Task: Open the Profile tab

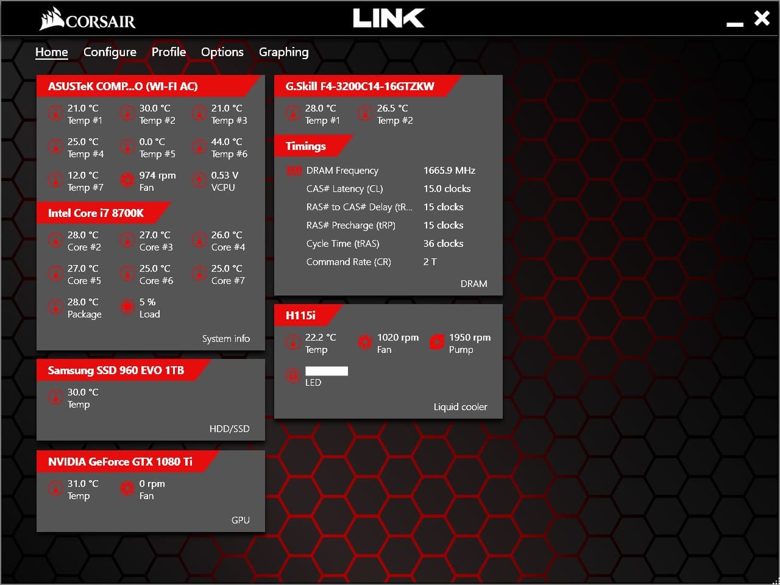Action: 169,52
